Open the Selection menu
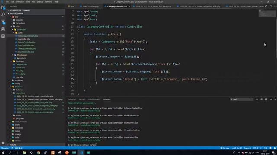Image resolution: width=277 pixels, height=155 pixels. [x=20, y=2]
